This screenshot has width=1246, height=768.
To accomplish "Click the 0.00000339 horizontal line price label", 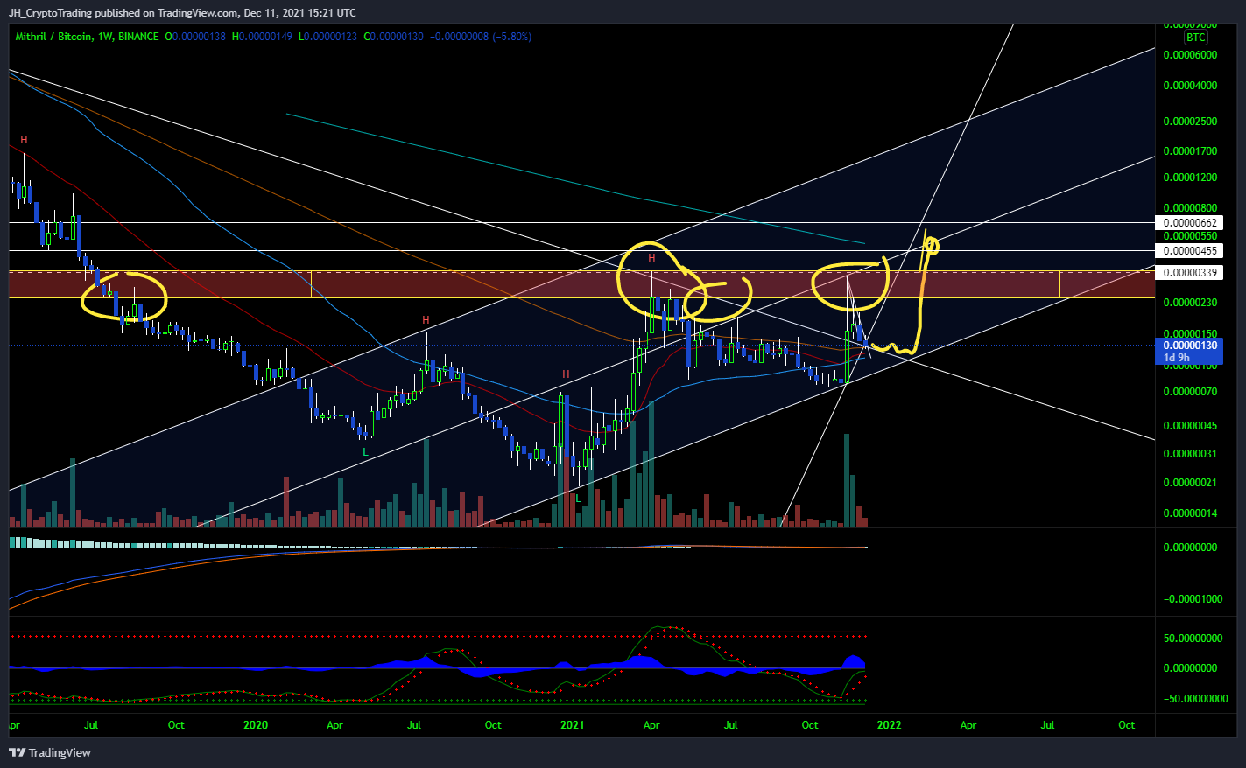I will pos(1189,273).
